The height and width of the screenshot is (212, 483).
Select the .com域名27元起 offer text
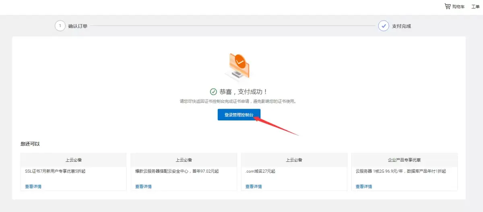pyautogui.click(x=260, y=171)
